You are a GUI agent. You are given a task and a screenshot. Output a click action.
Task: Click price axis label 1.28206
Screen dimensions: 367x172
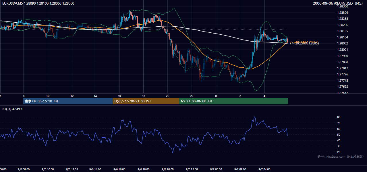(x=343, y=25)
